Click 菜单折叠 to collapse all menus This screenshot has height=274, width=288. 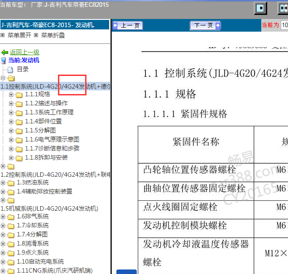click(x=53, y=35)
